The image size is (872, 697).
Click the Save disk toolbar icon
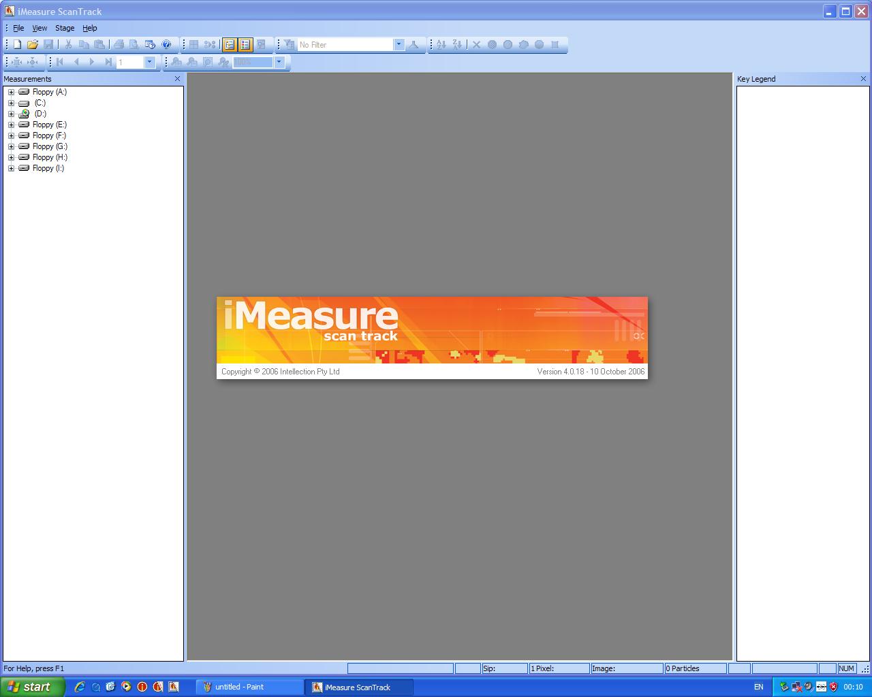(48, 45)
